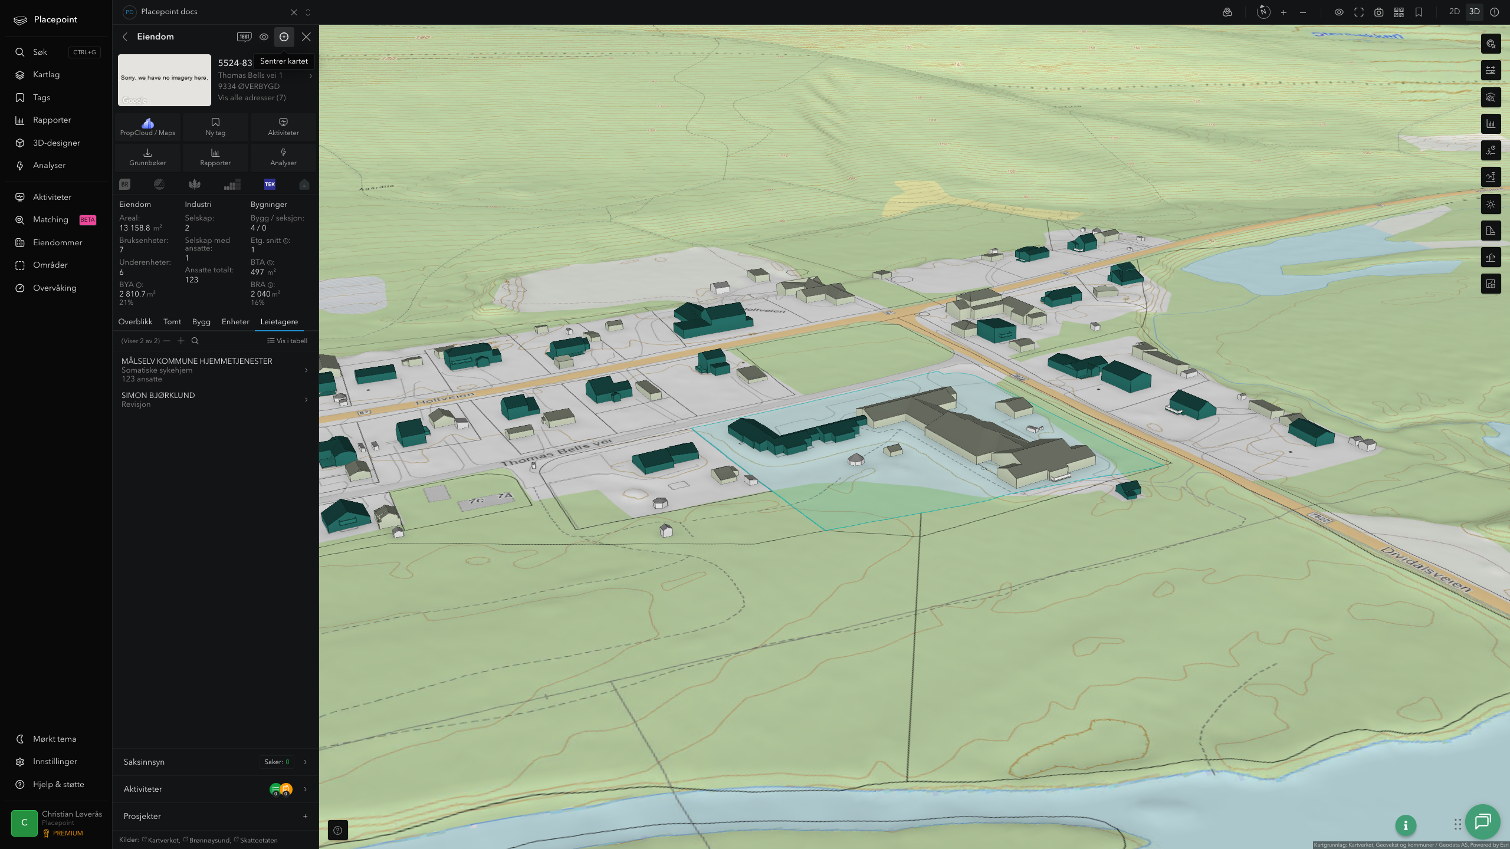Viewport: 1510px width, 849px height.
Task: Open 3D-designer in the sidebar
Action: [x=57, y=143]
